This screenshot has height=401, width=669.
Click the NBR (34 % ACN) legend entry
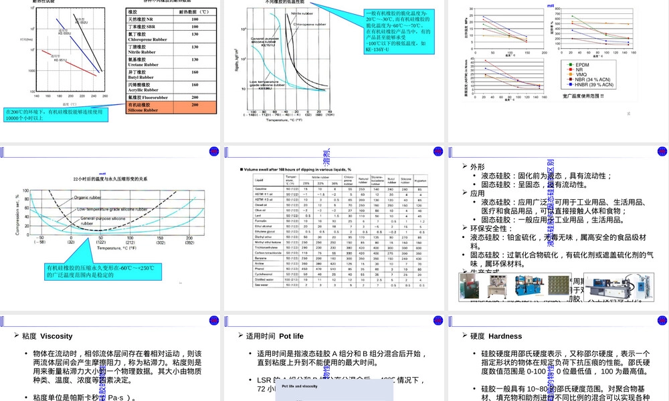click(x=589, y=80)
